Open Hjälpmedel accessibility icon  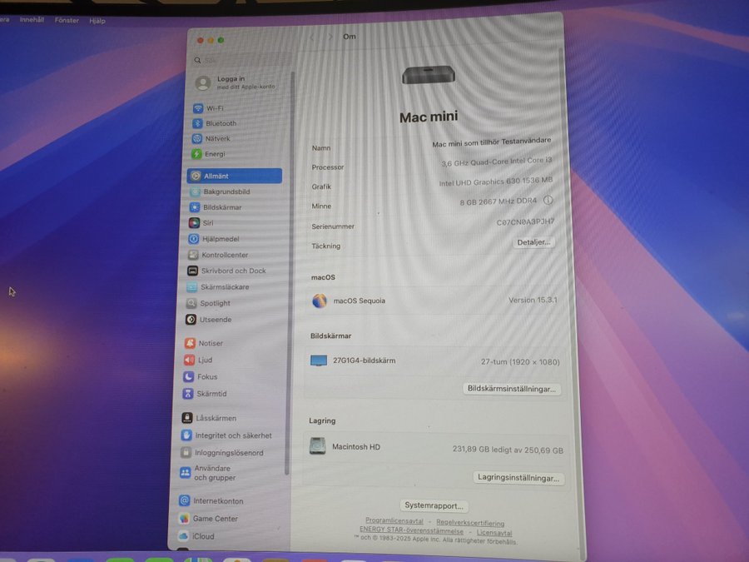193,239
